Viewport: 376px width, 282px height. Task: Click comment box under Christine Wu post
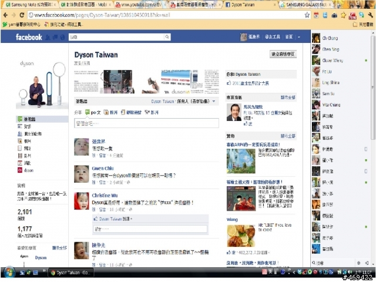(x=150, y=229)
